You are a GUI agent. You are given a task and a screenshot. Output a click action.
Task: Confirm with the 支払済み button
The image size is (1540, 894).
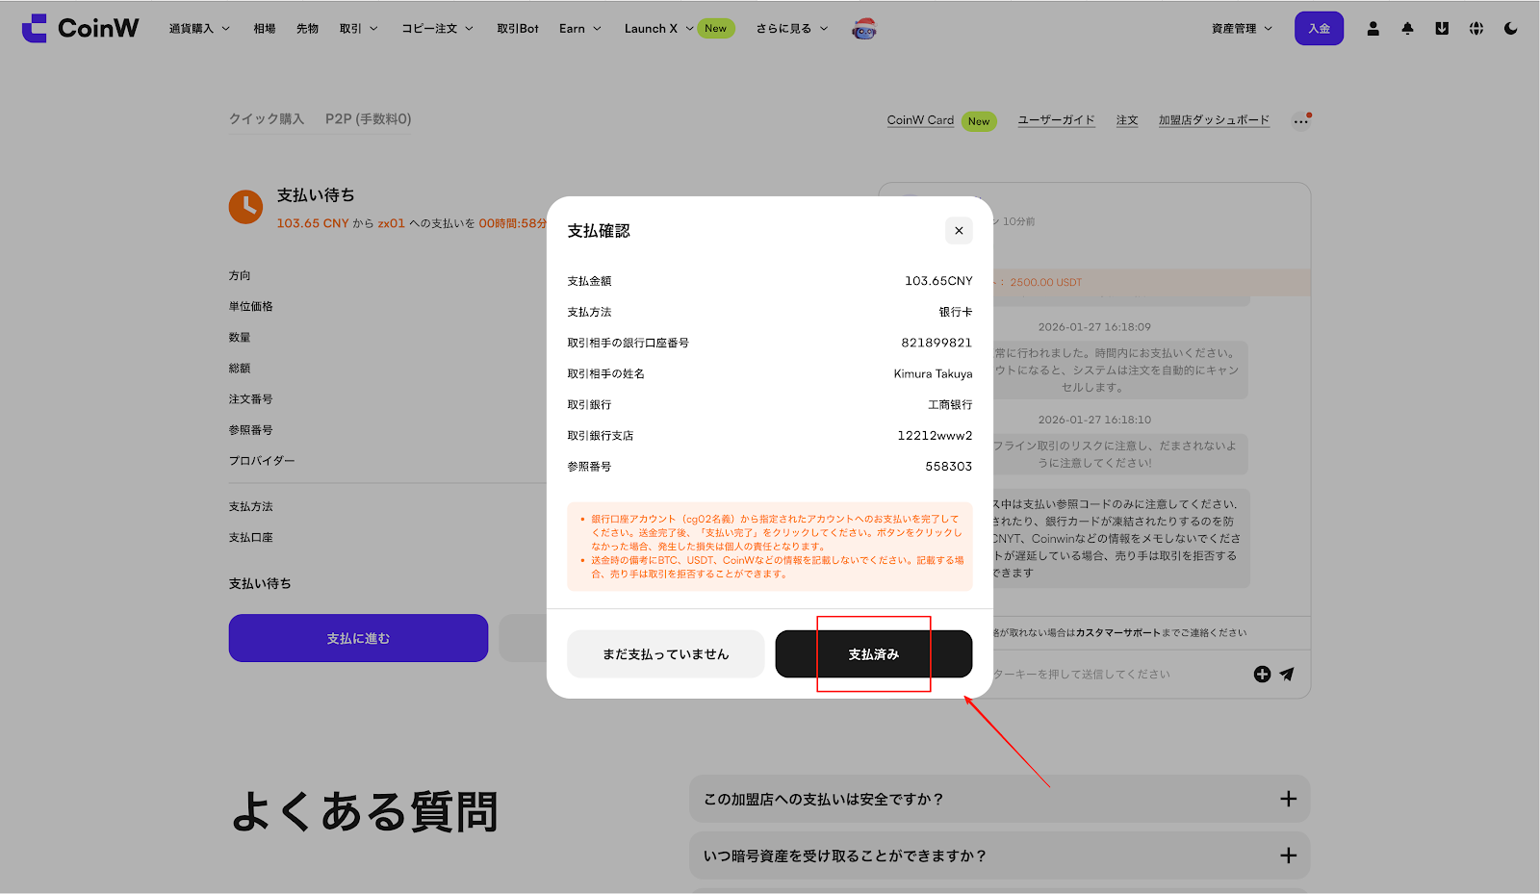point(873,654)
